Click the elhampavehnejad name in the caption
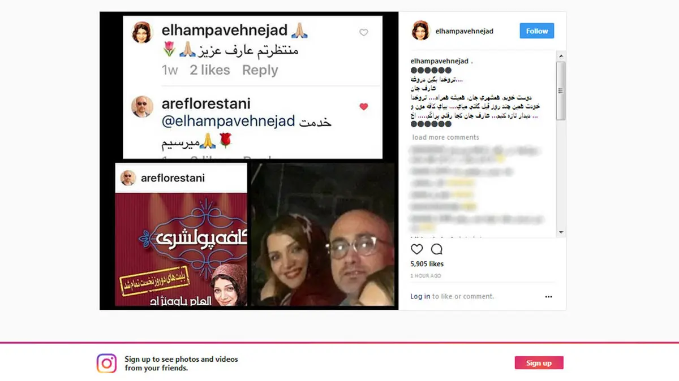This screenshot has width=679, height=381. point(439,61)
